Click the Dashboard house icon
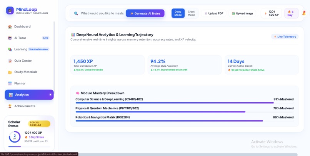This screenshot has height=156, width=310. tap(10, 26)
